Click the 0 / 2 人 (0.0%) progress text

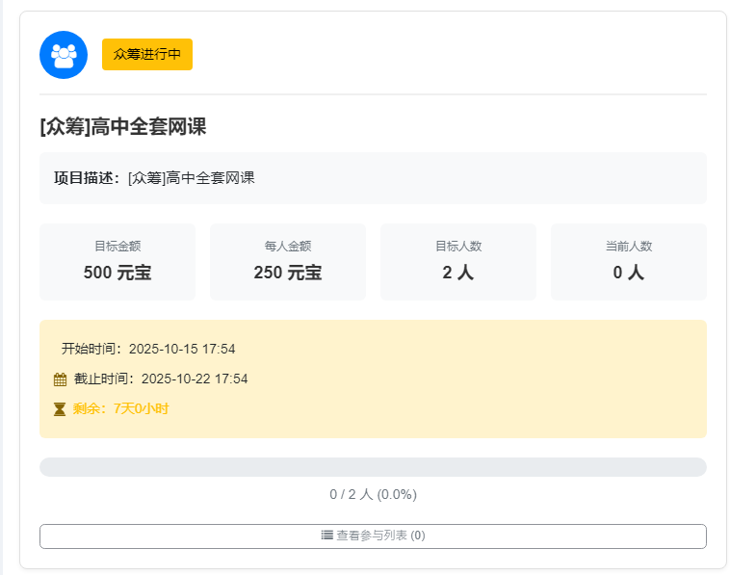373,494
